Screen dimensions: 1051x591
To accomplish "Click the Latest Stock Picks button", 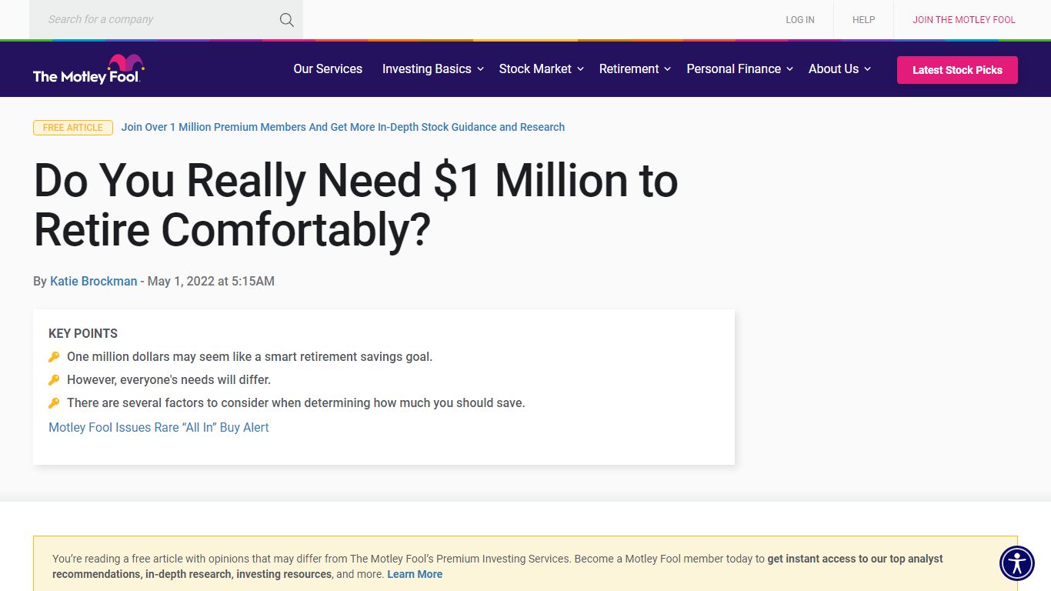I will pyautogui.click(x=957, y=70).
